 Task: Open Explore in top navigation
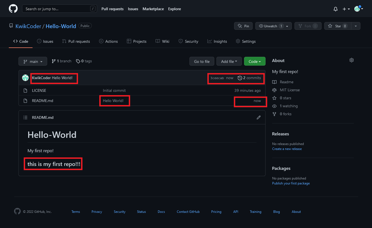tap(175, 9)
